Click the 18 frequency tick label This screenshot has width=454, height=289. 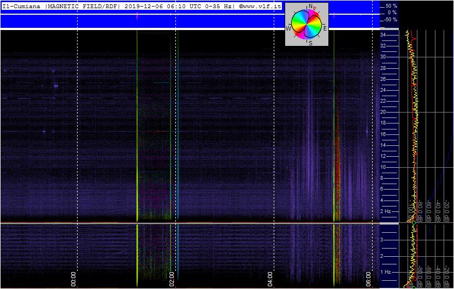tap(383, 123)
